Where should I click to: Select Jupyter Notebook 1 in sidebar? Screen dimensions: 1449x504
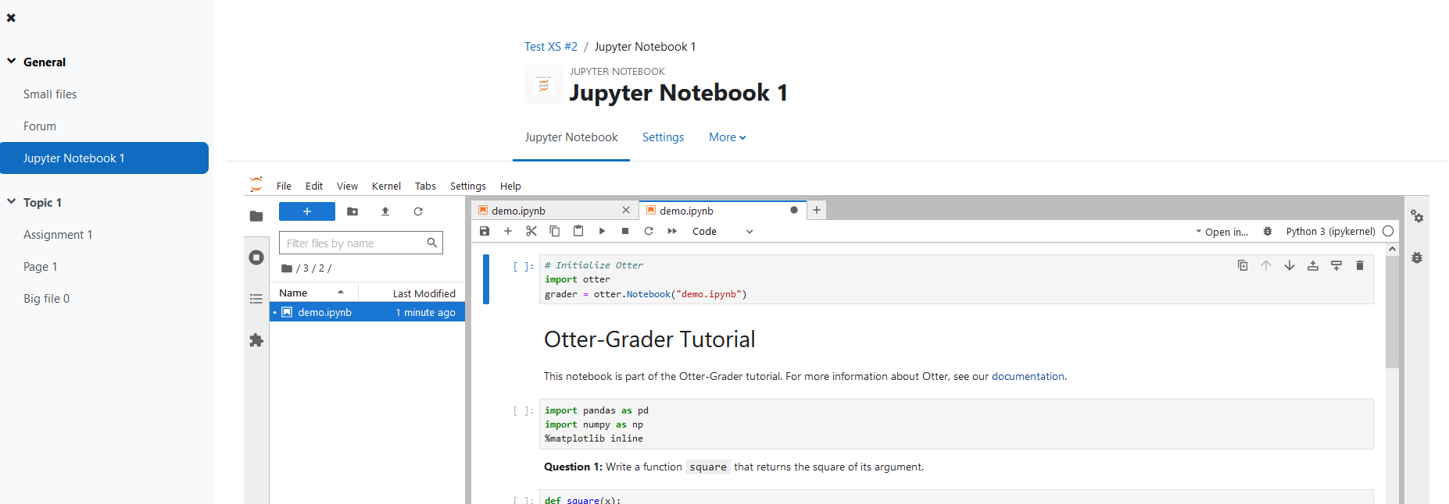[x=105, y=158]
